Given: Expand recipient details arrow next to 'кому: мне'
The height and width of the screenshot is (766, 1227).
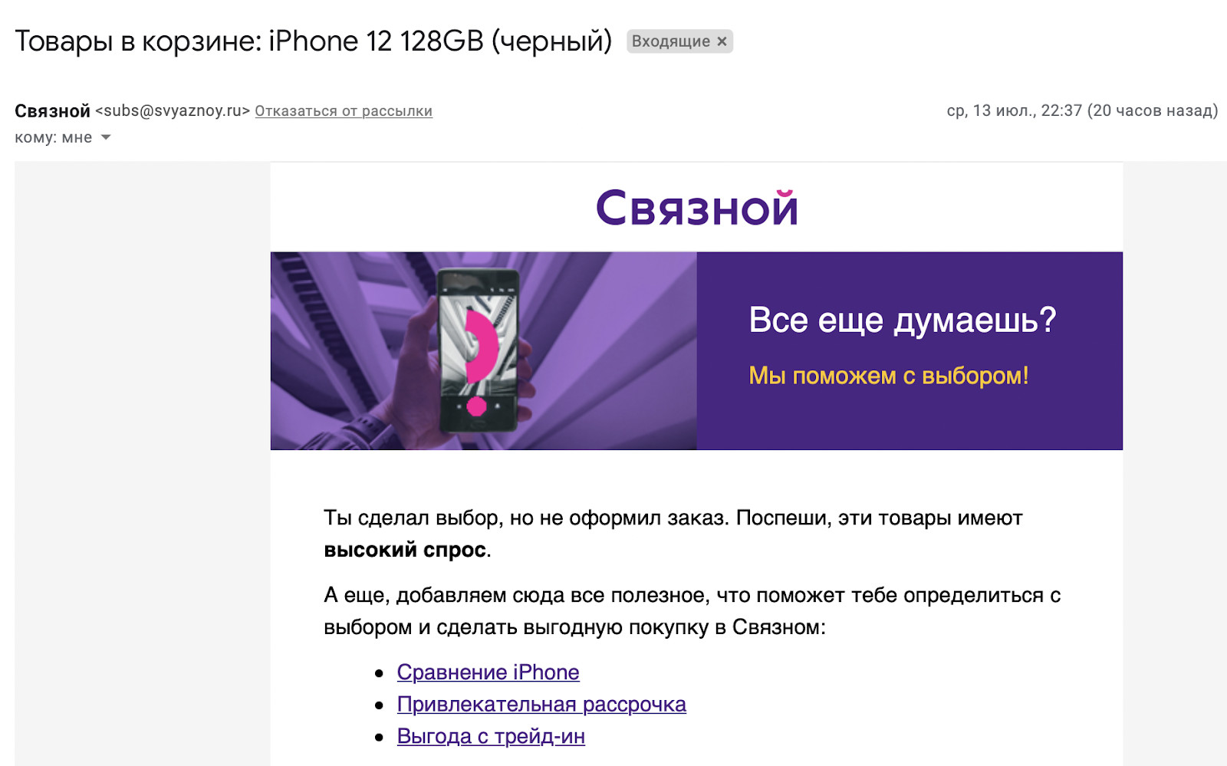Looking at the screenshot, I should (106, 138).
